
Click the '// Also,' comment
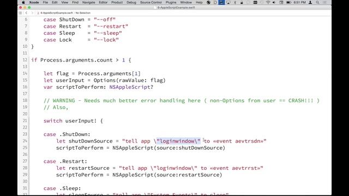[x=56, y=107]
